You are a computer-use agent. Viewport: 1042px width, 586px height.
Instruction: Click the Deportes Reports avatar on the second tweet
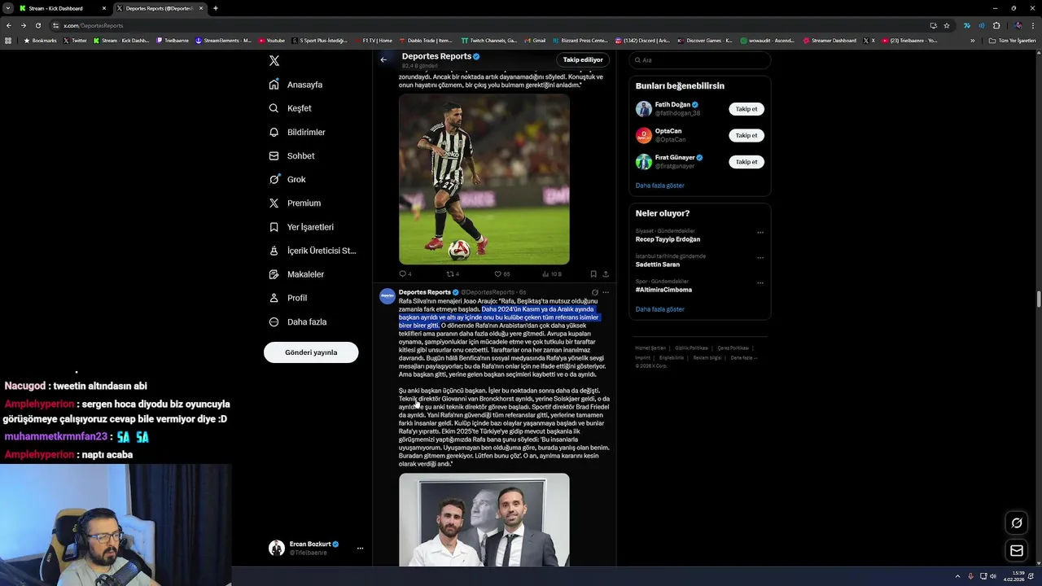click(x=387, y=296)
